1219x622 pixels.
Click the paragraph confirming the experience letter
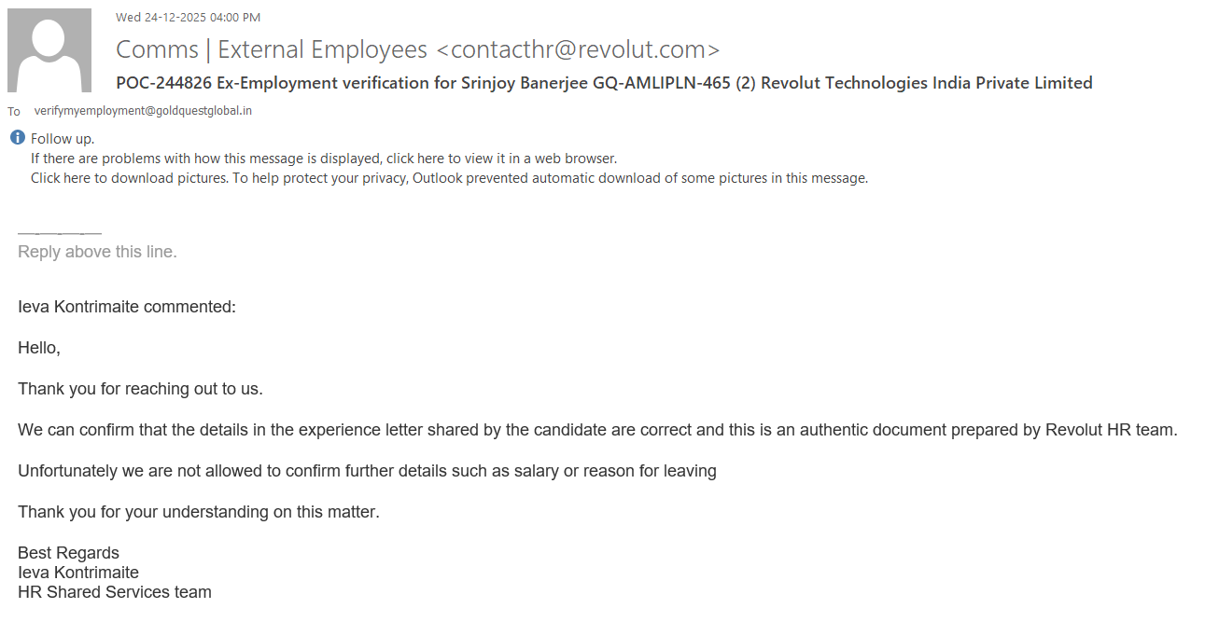pos(597,430)
